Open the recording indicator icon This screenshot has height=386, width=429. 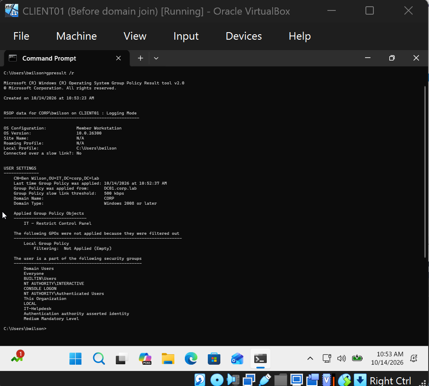point(312,380)
